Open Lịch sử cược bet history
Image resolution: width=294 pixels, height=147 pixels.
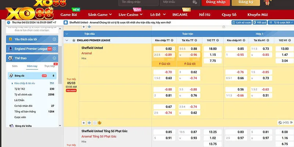pos(241,22)
